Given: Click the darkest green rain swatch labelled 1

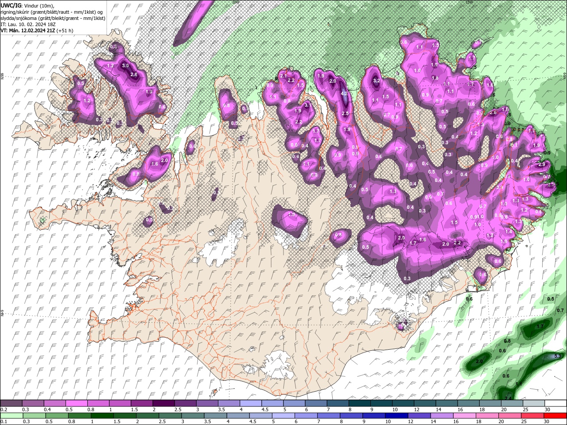Looking at the screenshot, I should point(102,415).
